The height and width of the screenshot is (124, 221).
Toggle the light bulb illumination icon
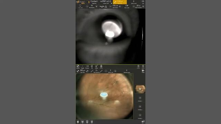[x=80, y=6]
